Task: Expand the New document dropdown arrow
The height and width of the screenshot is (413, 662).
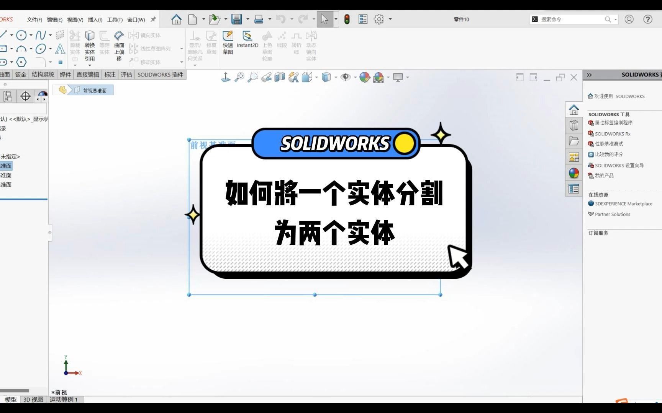Action: pyautogui.click(x=204, y=19)
